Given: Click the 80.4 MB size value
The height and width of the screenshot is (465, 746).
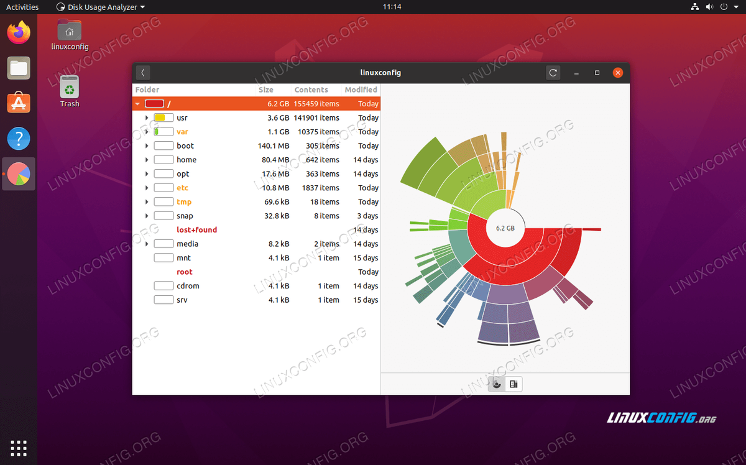Looking at the screenshot, I should pyautogui.click(x=275, y=160).
